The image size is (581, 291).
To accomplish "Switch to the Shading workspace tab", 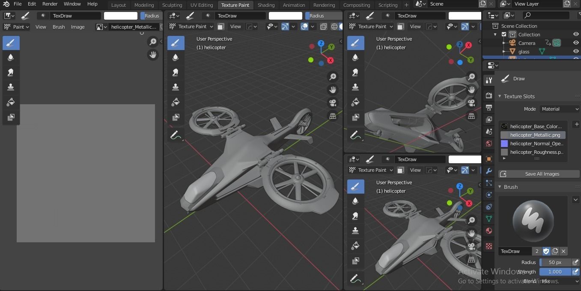I will coord(266,5).
